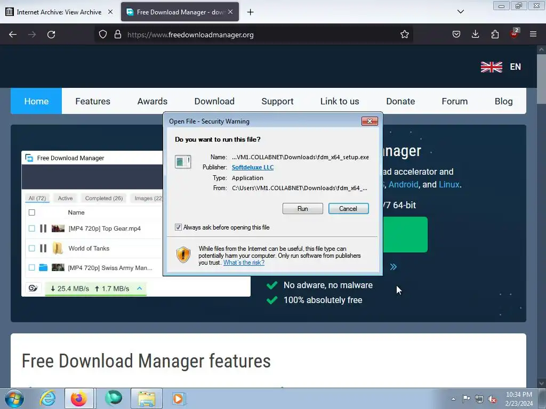Expand the speed panel up-chevron
The image size is (546, 409).
[x=139, y=288]
